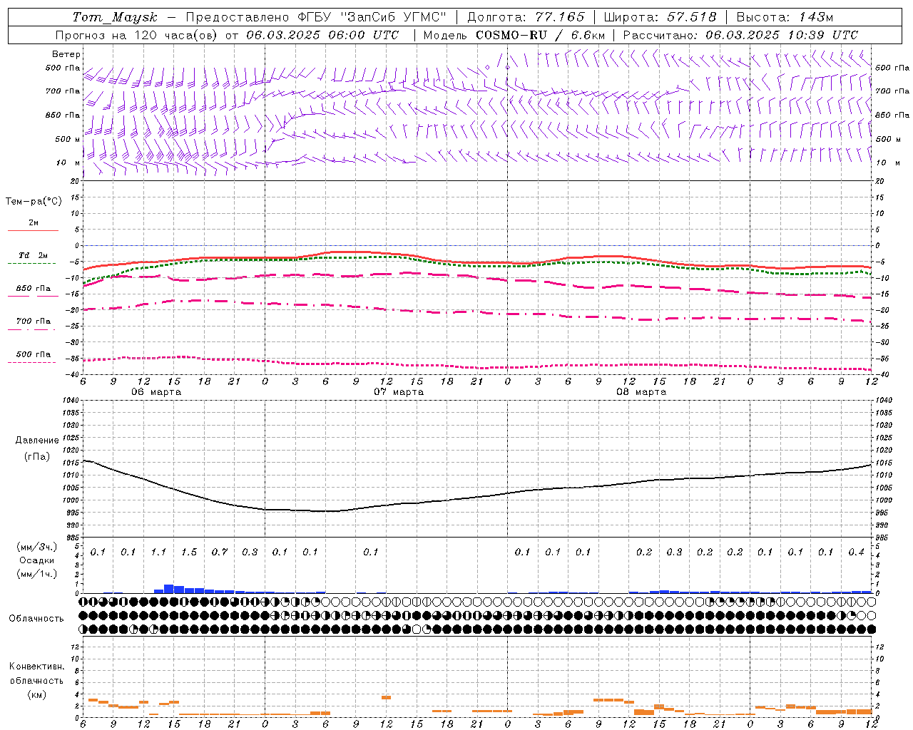Click the Широта: 57.518 latitude value
The width and height of the screenshot is (913, 730).
click(x=660, y=17)
